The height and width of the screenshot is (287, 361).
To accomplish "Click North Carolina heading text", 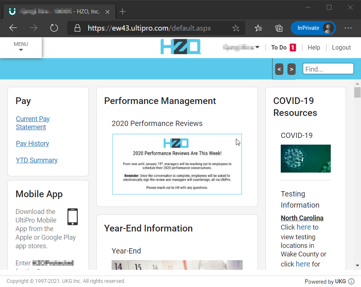I will (302, 218).
